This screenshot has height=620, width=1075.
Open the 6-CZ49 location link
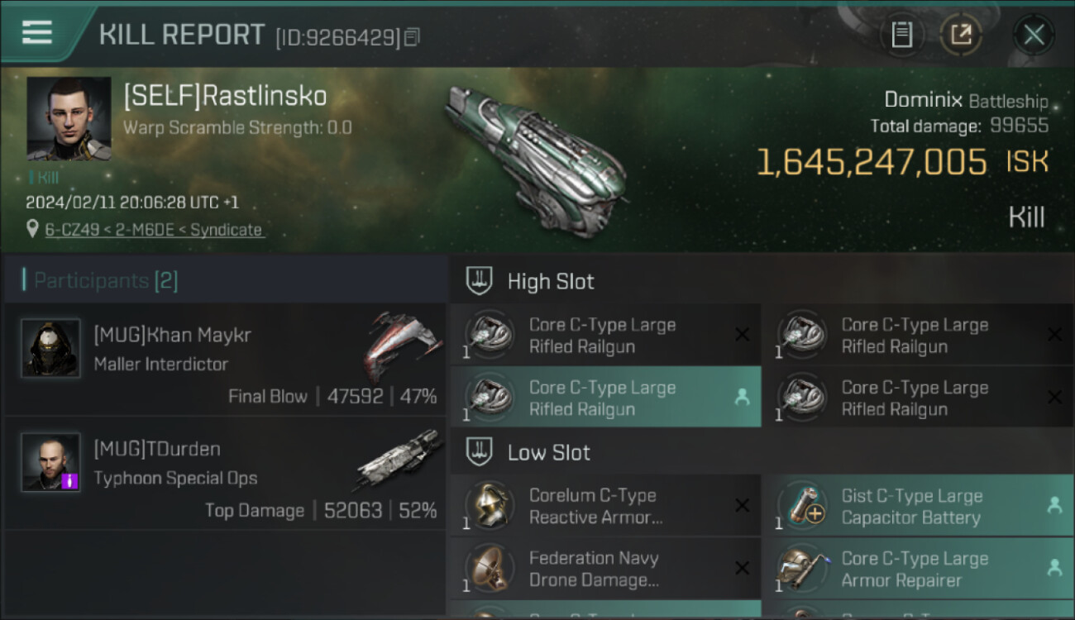154,230
